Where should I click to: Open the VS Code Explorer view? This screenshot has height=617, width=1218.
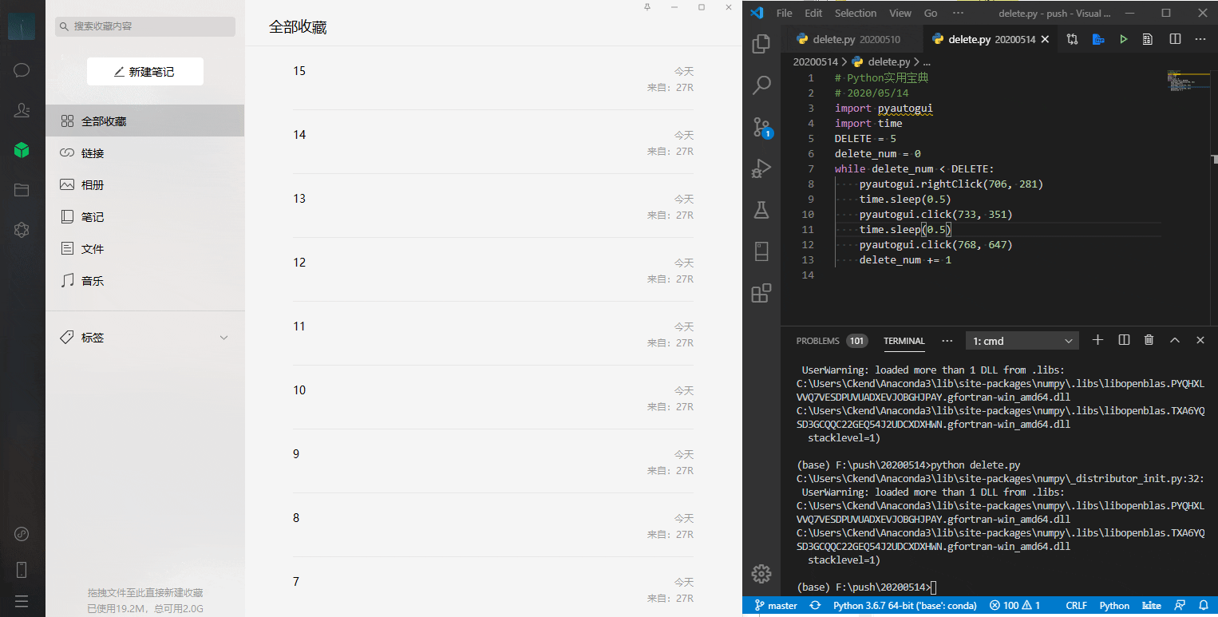coord(761,44)
